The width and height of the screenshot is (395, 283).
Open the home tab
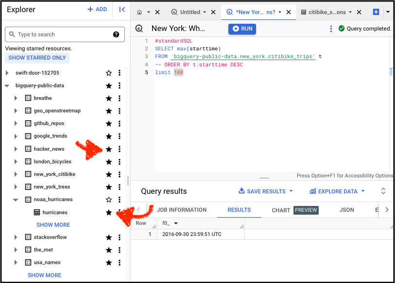point(139,12)
